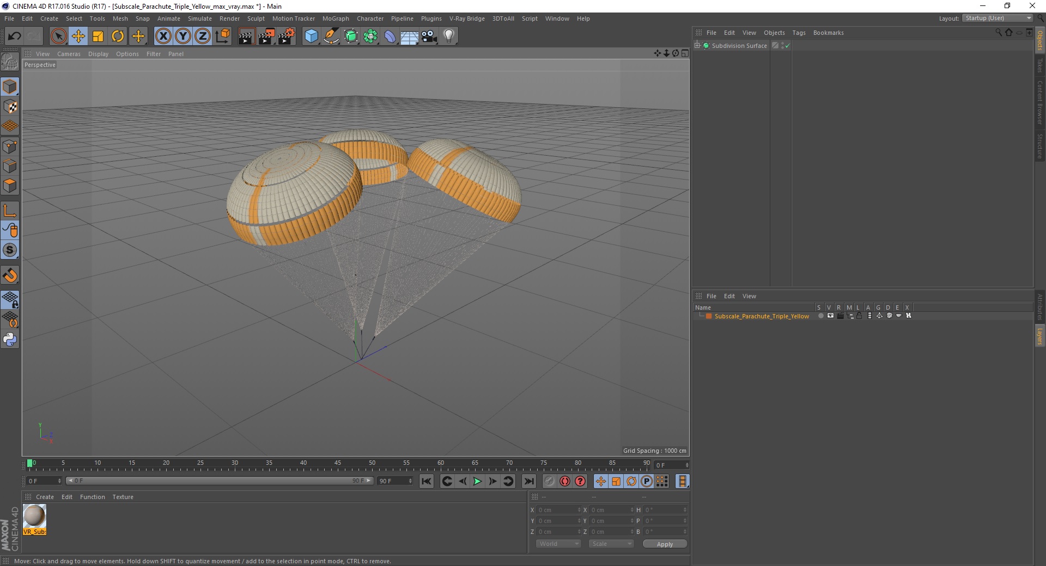Open the V-Ray Bridge menu
The height and width of the screenshot is (566, 1046).
click(467, 19)
